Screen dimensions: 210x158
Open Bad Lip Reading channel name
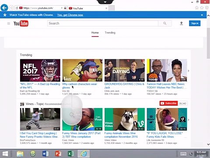[x=28, y=91]
